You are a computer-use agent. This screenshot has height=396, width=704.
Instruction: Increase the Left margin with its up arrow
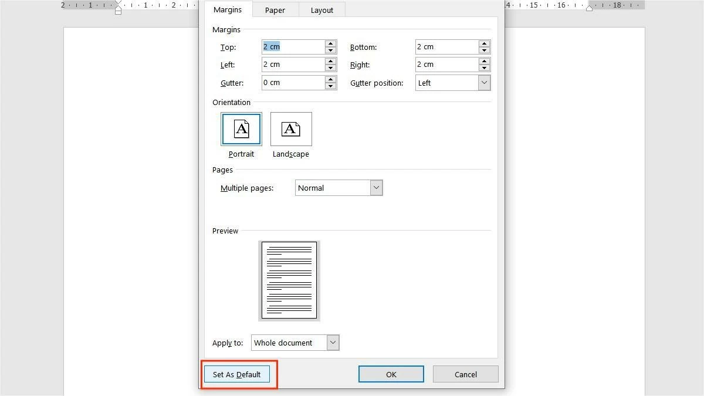coord(330,61)
